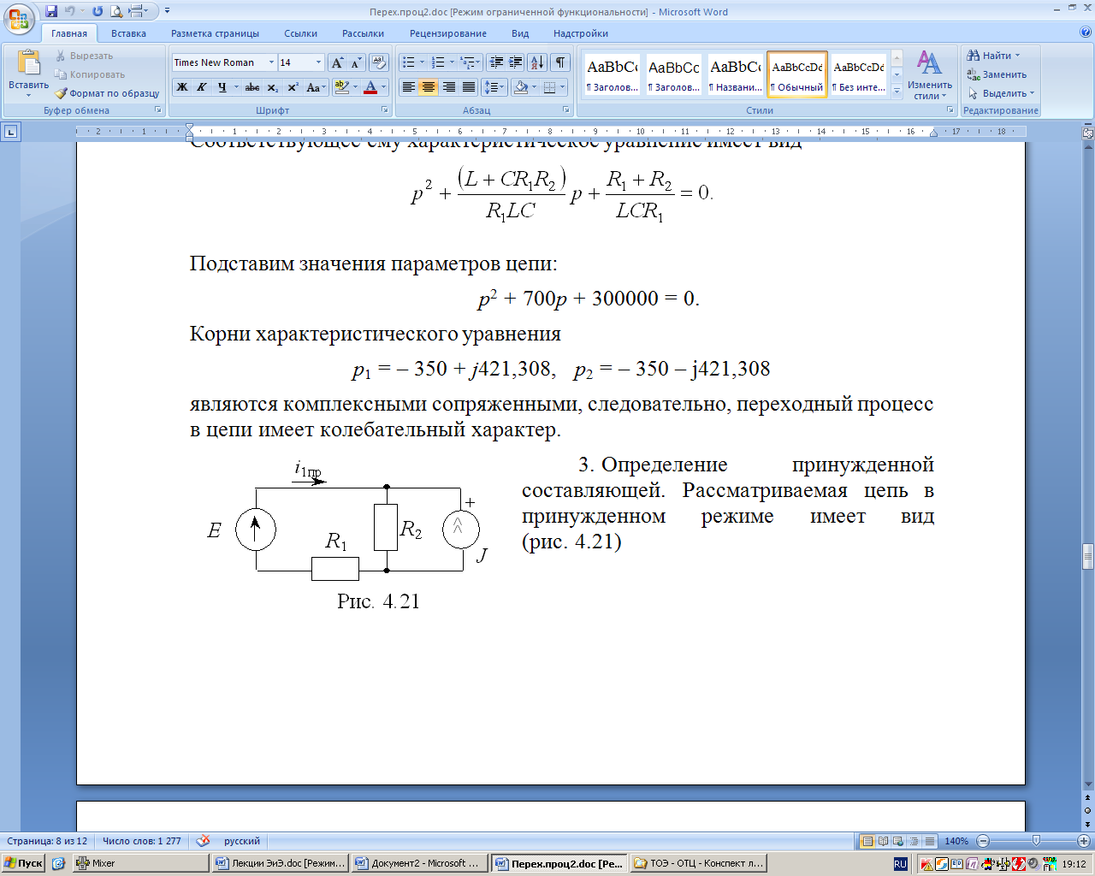Click zoom slider handle
The image size is (1095, 876).
click(x=1036, y=841)
